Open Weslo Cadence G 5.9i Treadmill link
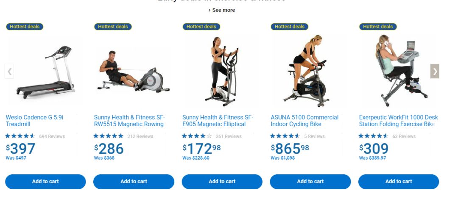The width and height of the screenshot is (458, 204). point(34,121)
